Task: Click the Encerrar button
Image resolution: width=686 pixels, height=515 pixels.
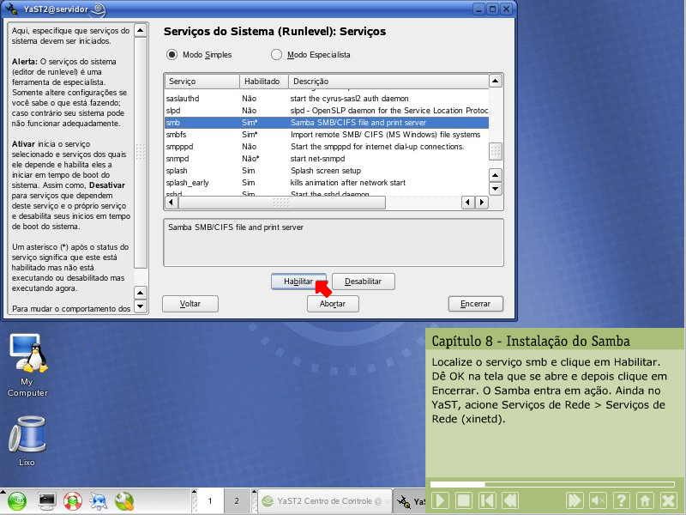Action: (x=475, y=304)
